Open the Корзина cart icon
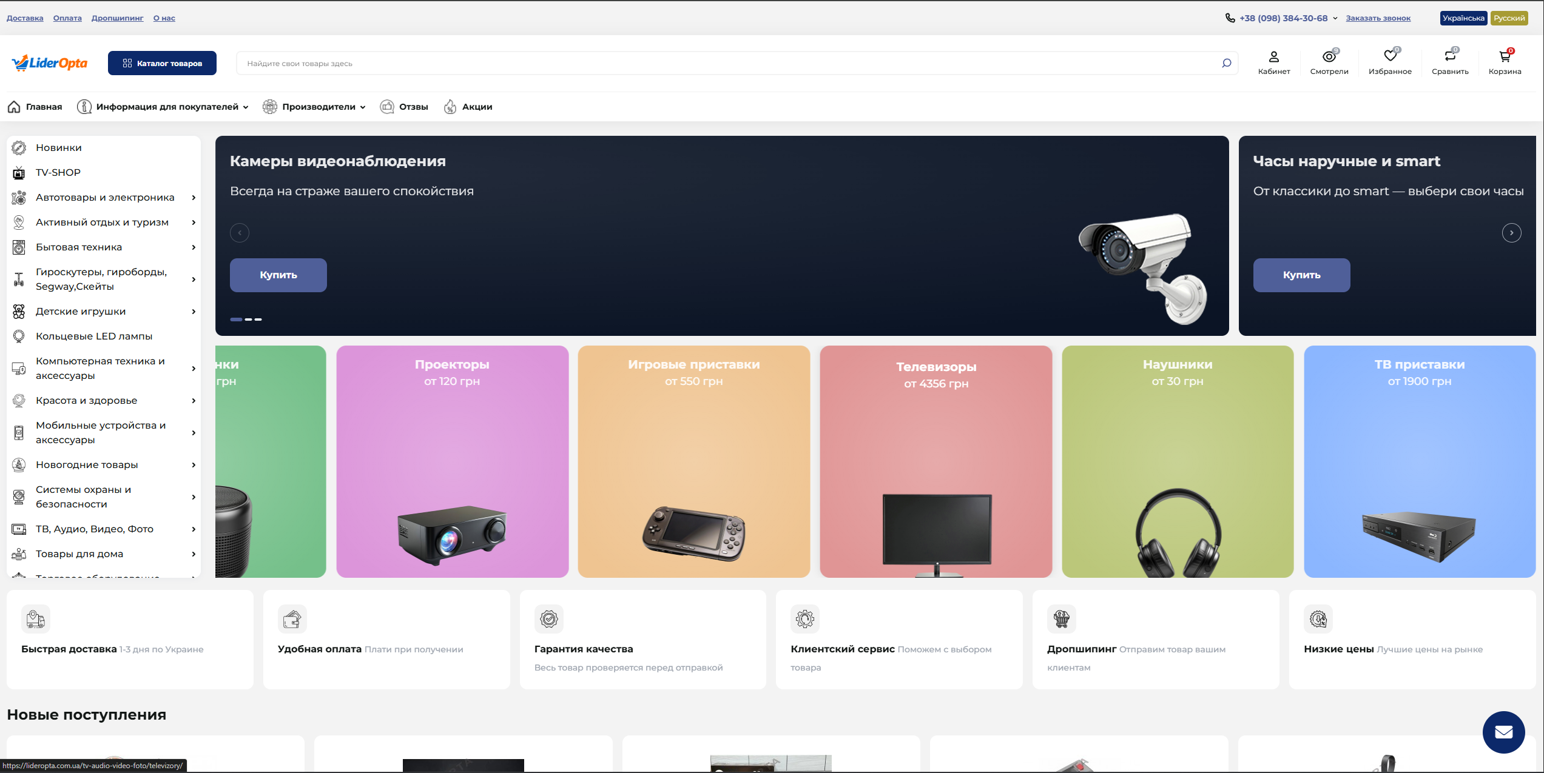This screenshot has width=1544, height=773. click(1505, 56)
